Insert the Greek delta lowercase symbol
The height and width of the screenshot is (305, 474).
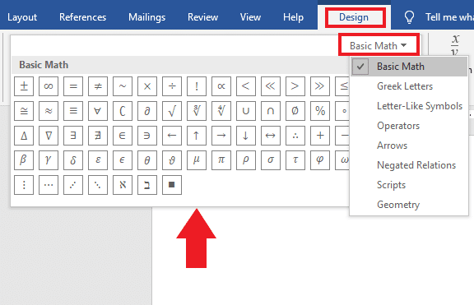point(73,160)
